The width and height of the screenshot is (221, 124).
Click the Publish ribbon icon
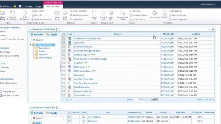(164, 14)
